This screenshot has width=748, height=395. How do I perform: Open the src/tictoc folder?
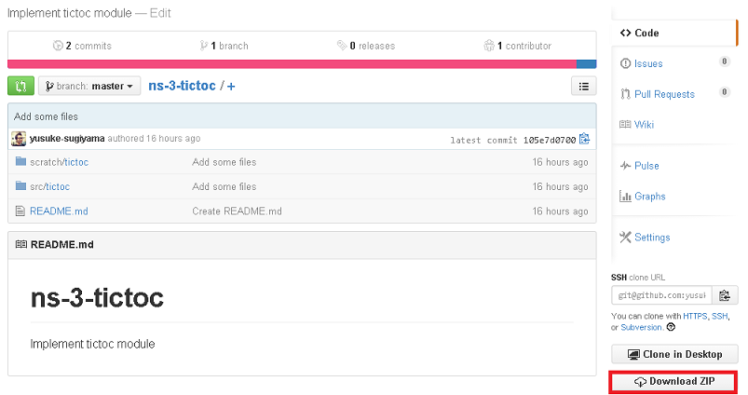tap(49, 186)
